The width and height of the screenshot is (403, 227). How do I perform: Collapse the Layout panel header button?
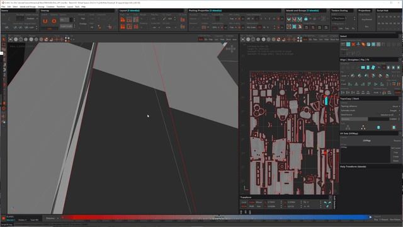tap(186, 11)
